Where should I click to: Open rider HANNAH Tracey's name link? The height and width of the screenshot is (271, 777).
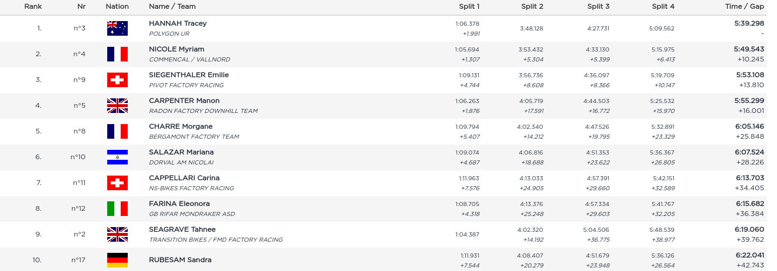pyautogui.click(x=178, y=23)
